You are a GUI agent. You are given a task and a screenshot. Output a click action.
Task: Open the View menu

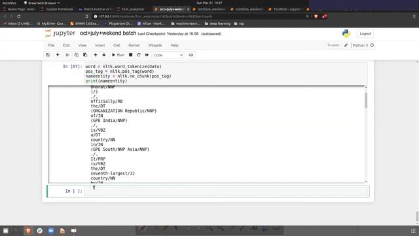[82, 45]
